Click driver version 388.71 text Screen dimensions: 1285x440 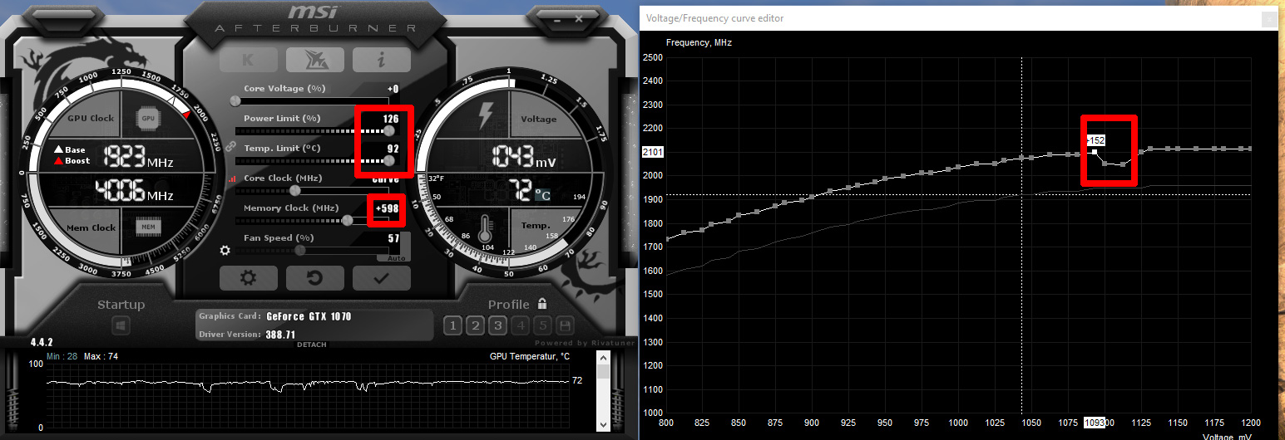tap(281, 335)
